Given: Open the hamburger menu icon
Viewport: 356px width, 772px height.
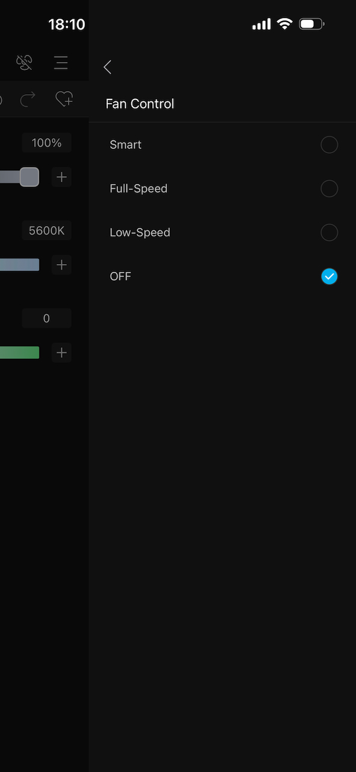Looking at the screenshot, I should [x=61, y=63].
